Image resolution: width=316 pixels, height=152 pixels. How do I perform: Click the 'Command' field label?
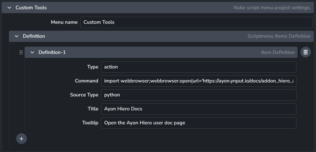(87, 81)
